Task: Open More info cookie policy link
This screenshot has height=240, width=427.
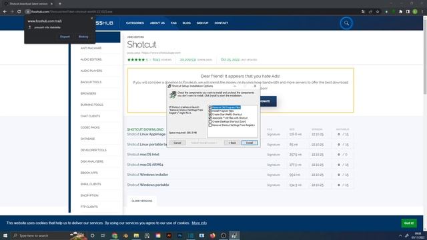Action: (x=199, y=223)
